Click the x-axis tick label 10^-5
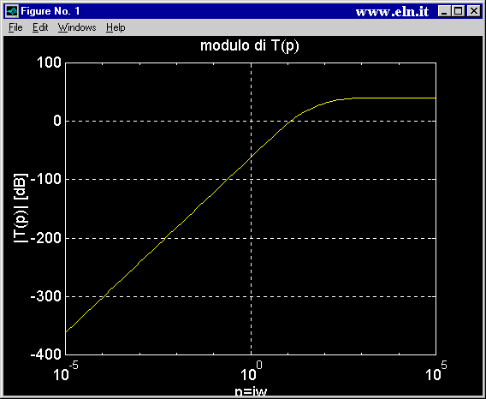486x399 pixels. [66, 371]
